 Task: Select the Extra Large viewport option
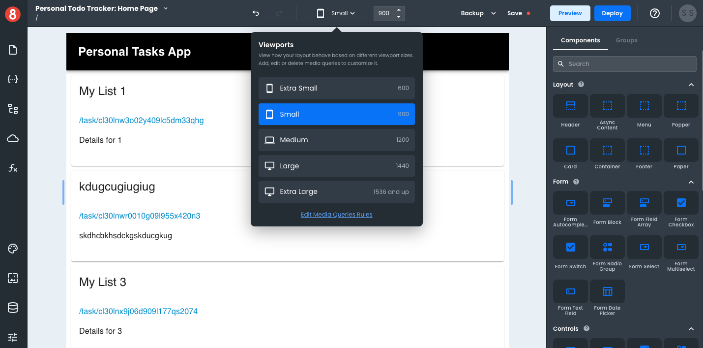coord(336,191)
